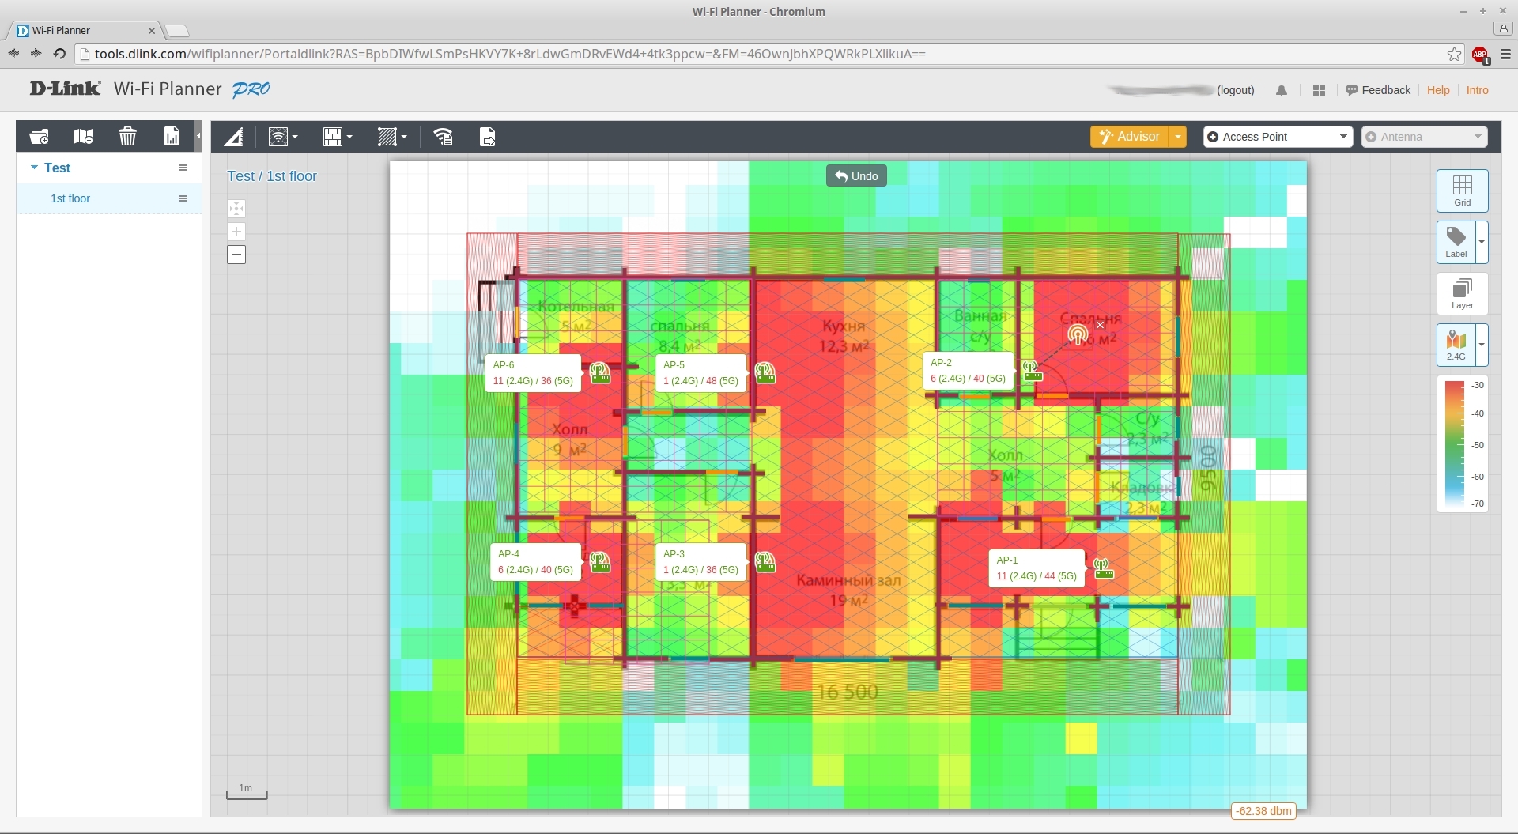Viewport: 1518px width, 834px height.
Task: Select the AP-3 access point icon
Action: point(765,562)
